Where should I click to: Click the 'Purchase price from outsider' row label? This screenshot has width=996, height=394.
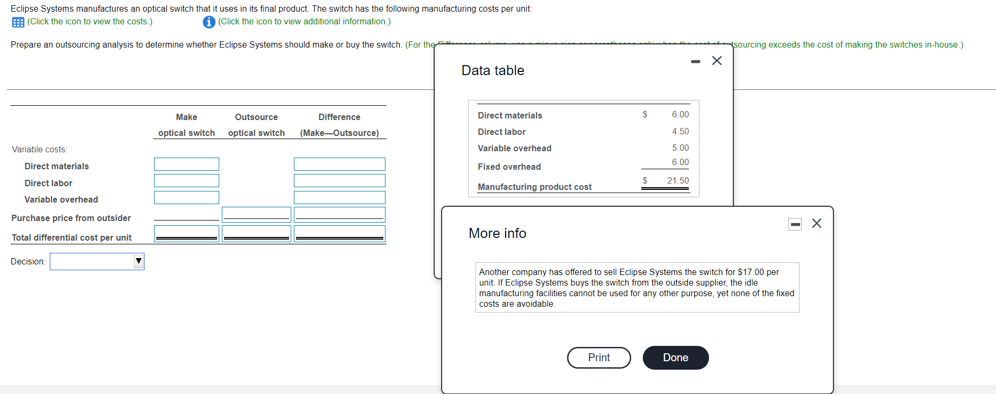(71, 218)
